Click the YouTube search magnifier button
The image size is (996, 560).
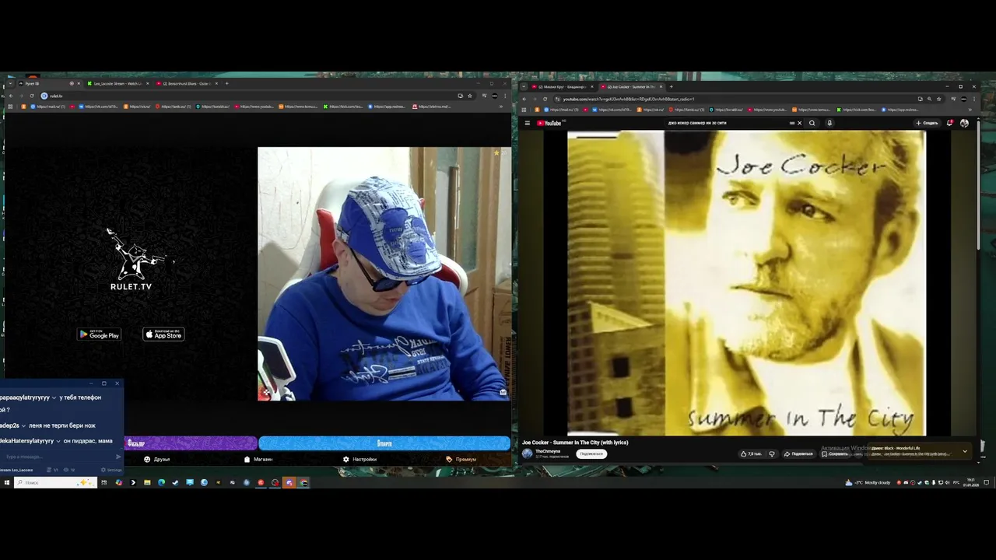pos(812,123)
